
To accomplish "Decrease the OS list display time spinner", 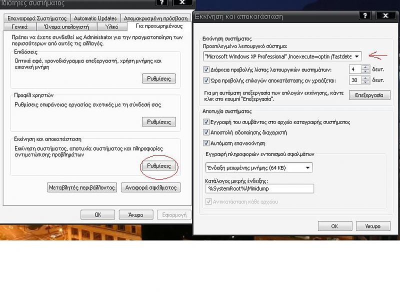I will (x=365, y=71).
